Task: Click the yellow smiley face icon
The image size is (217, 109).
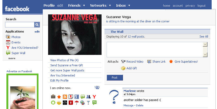Action: (x=59, y=103)
